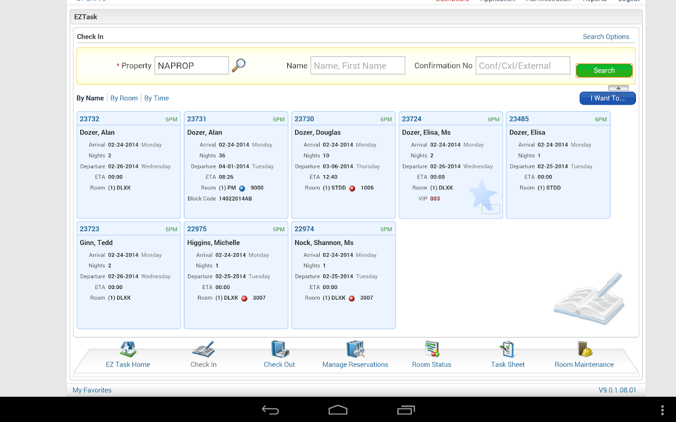676x422 pixels.
Task: Click ETA "12:40" on Douglas Dozer card
Action: point(330,177)
